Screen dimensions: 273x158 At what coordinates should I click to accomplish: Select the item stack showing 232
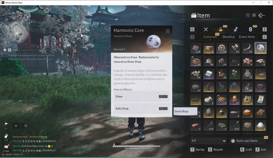[x=235, y=125]
